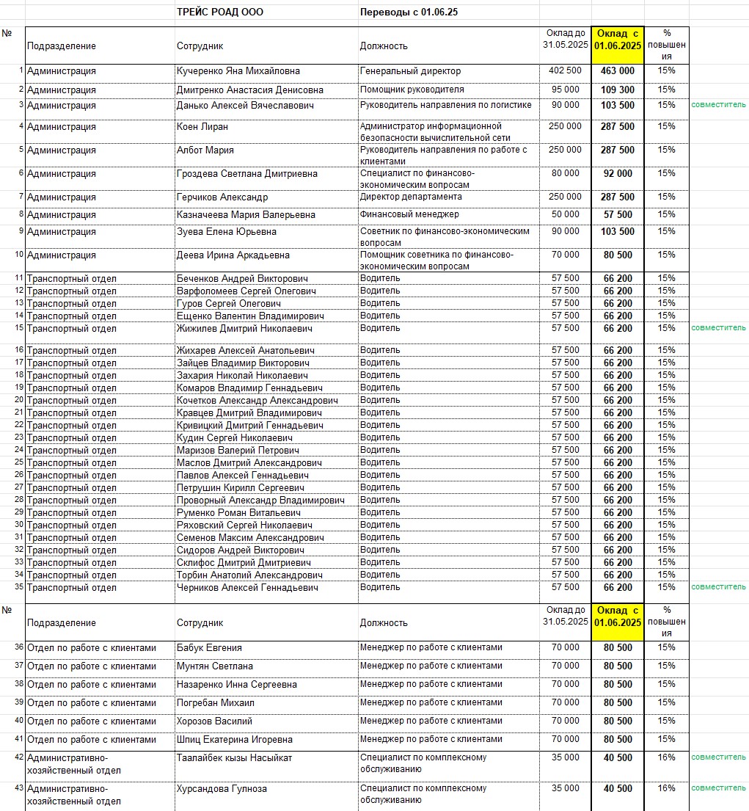Click topmost yellow 'Оклад с 01.06.2025' header
Viewport: 749px width, 811px height.
[x=618, y=40]
